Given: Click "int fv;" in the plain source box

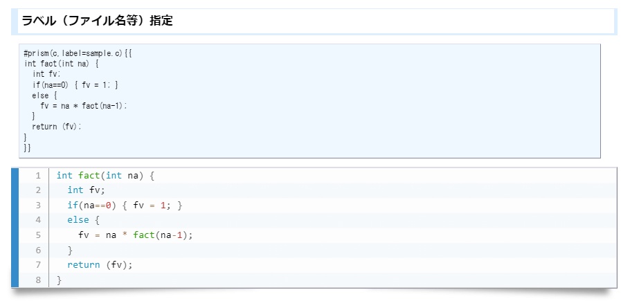Looking at the screenshot, I should [46, 74].
